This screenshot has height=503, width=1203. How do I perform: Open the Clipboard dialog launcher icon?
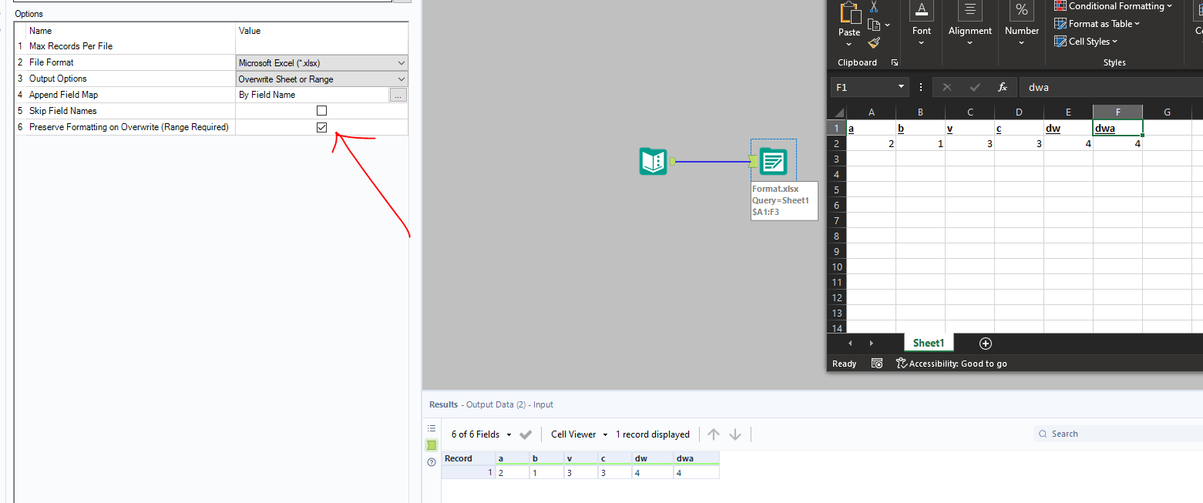(895, 62)
